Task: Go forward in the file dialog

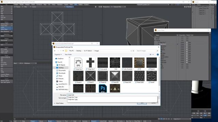Action: pyautogui.click(x=58, y=51)
